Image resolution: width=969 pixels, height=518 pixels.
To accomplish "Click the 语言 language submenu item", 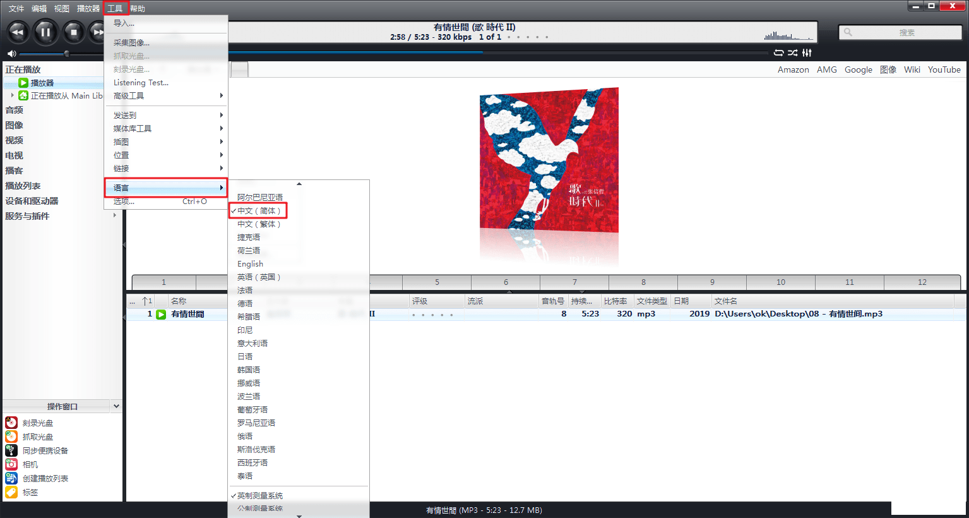I will point(166,188).
